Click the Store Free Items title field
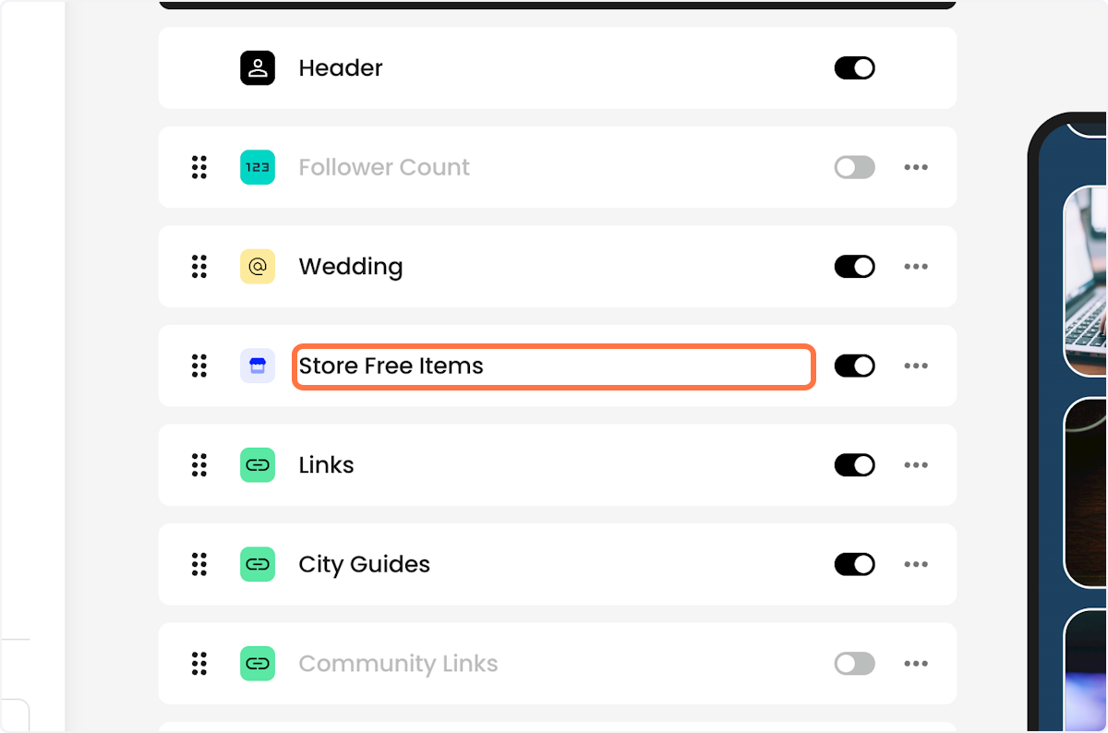This screenshot has height=733, width=1108. pos(553,366)
